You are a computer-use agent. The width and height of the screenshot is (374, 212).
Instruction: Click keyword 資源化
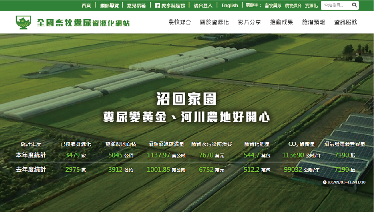pos(311,5)
